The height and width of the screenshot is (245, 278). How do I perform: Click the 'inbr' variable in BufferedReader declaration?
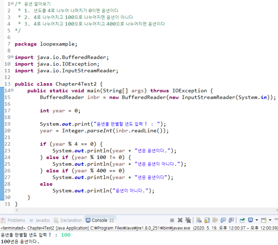(x=94, y=97)
